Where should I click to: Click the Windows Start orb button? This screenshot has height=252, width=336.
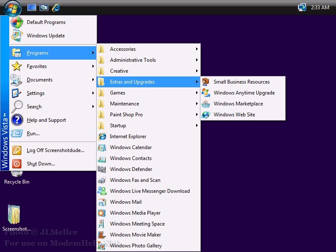[x=12, y=7]
